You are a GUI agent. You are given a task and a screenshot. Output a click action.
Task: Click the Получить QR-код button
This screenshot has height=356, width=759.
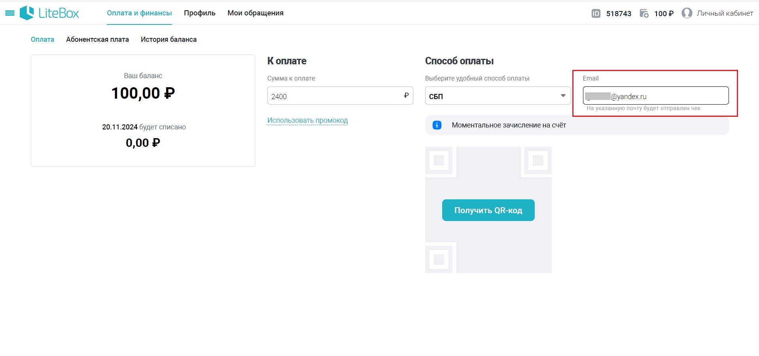tap(488, 210)
